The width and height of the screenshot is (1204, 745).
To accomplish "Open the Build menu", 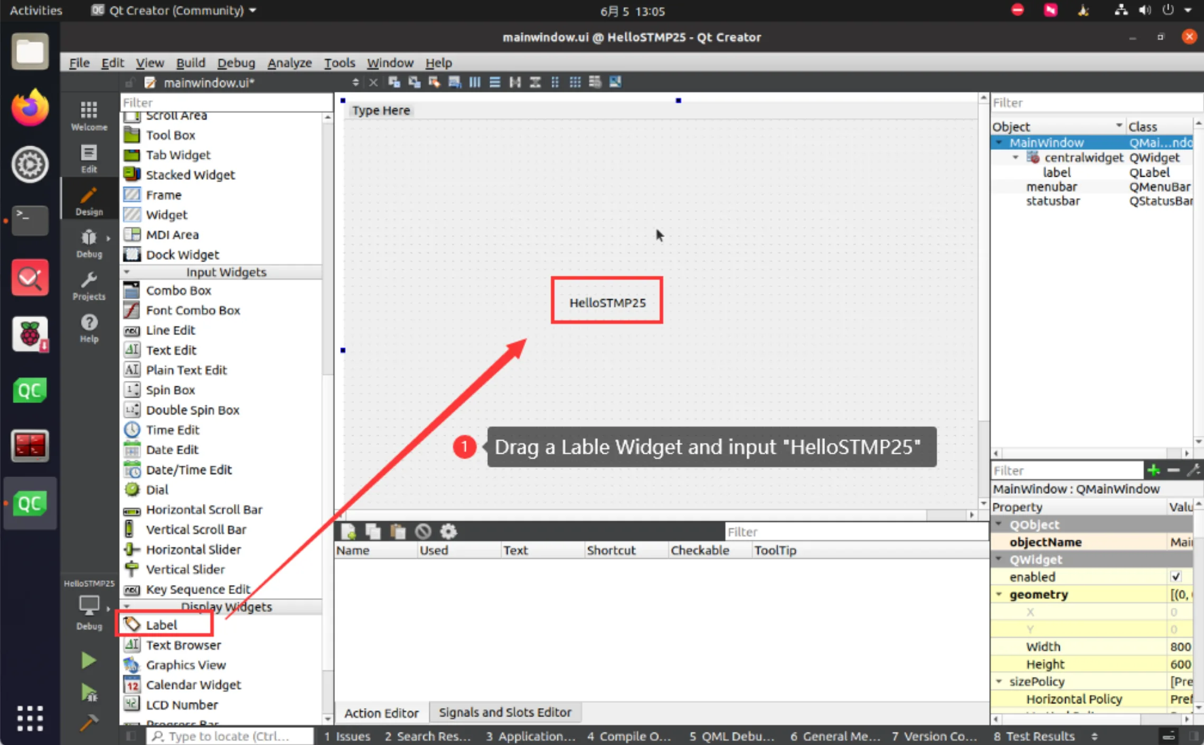I will [x=191, y=63].
